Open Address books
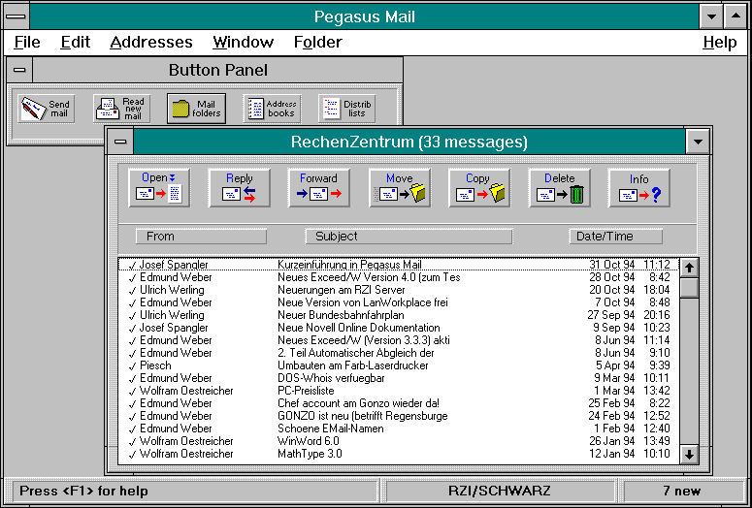 [271, 109]
